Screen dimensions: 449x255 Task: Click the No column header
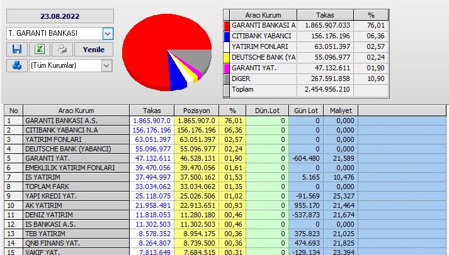[13, 111]
